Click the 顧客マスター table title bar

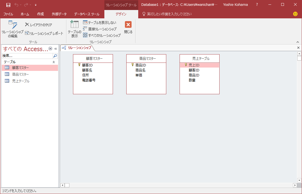93,59
